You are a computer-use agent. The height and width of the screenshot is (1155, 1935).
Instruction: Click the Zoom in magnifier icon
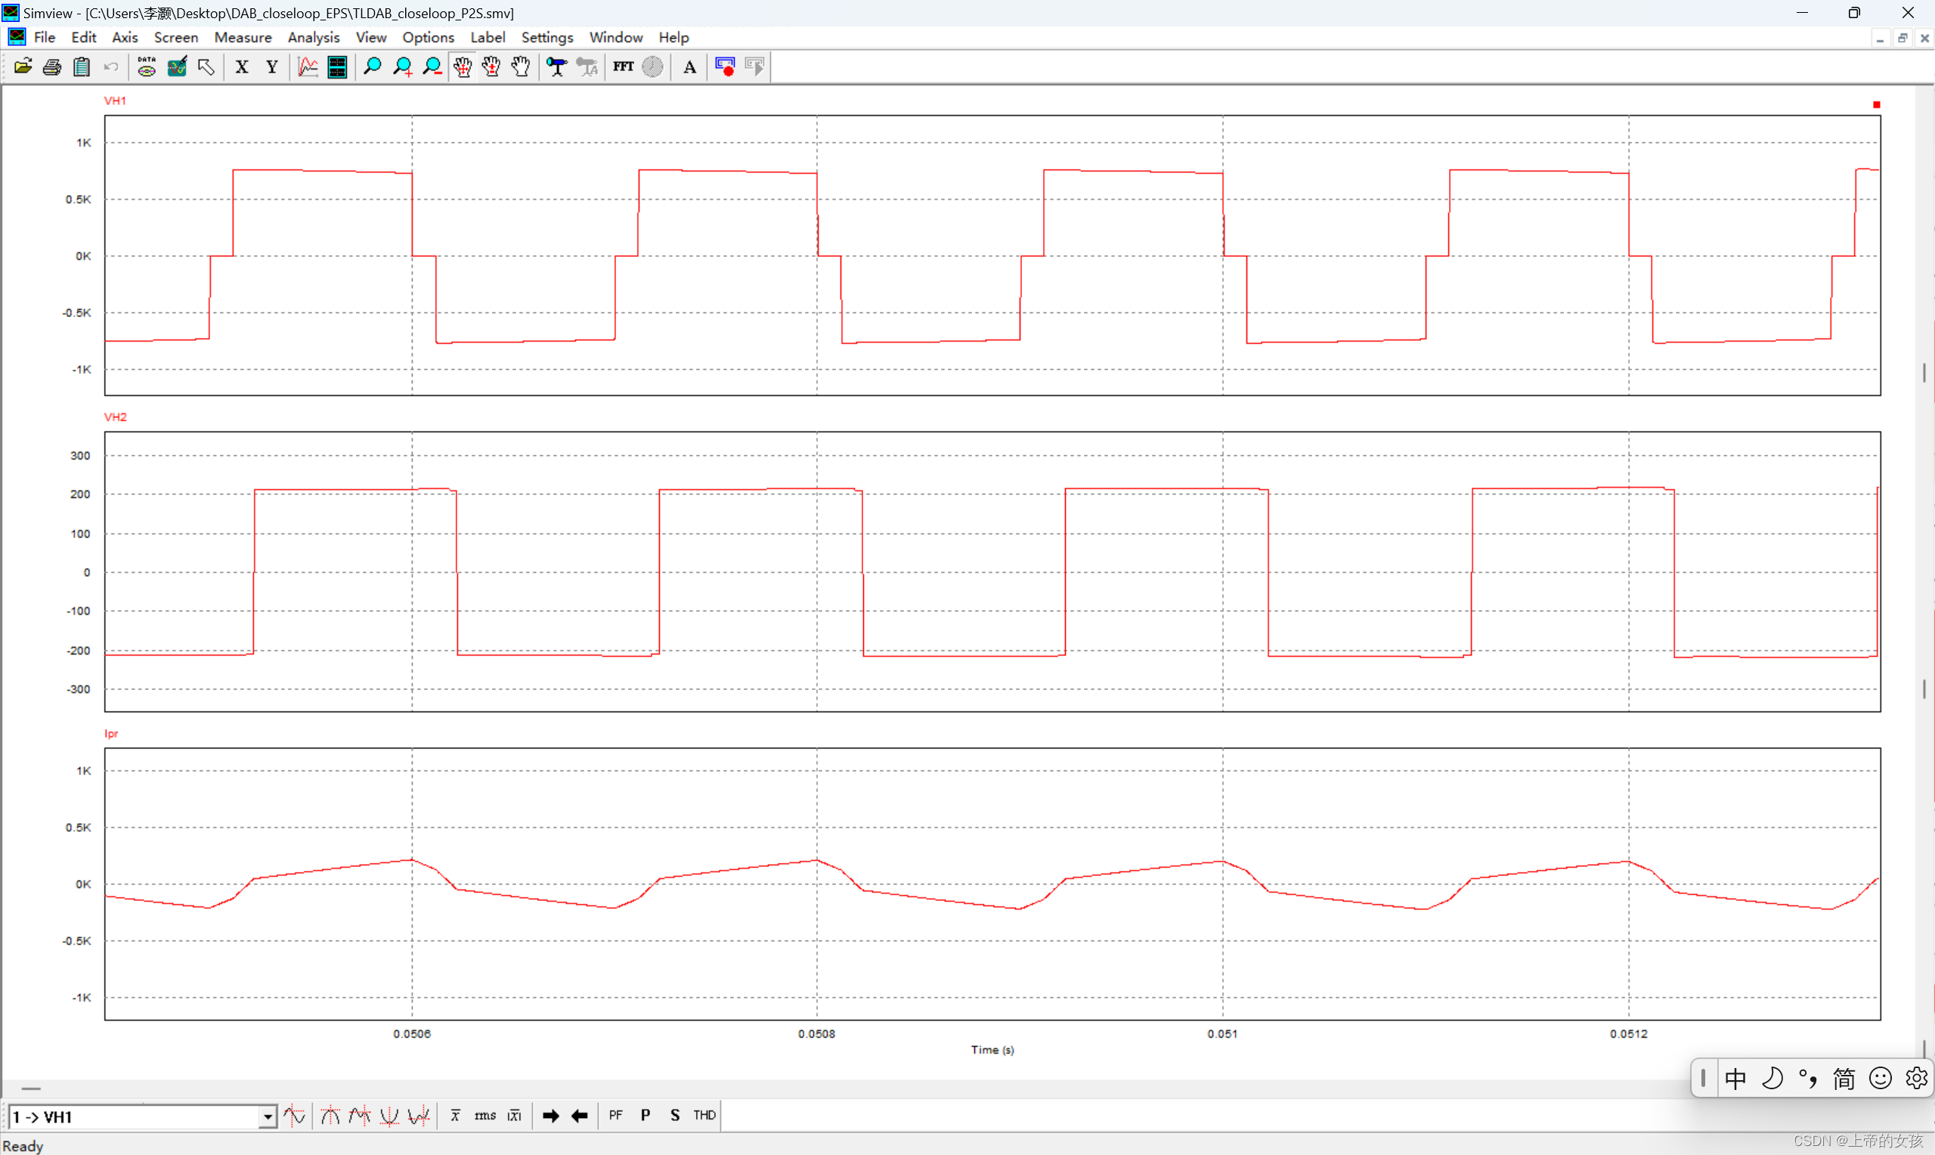402,67
